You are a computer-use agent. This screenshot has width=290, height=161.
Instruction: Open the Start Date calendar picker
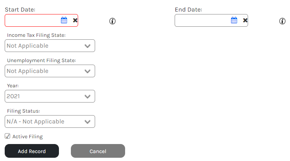click(64, 20)
